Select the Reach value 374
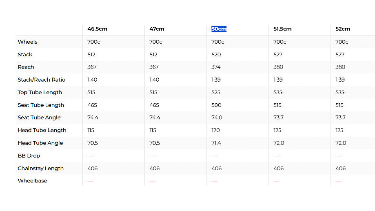The width and height of the screenshot is (375, 211). tap(216, 67)
